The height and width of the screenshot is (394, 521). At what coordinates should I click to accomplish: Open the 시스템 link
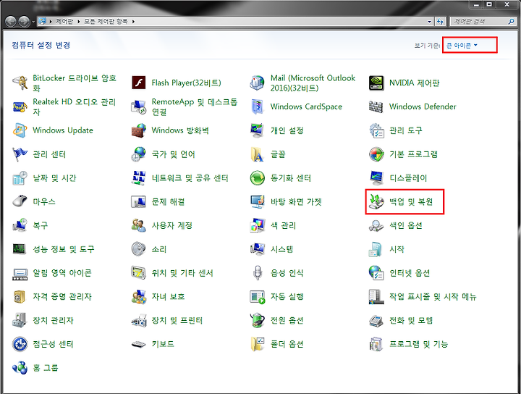(x=281, y=249)
